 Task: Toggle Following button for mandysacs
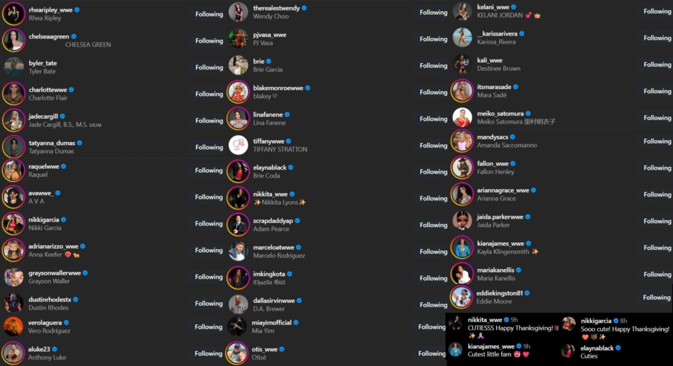pos(657,141)
